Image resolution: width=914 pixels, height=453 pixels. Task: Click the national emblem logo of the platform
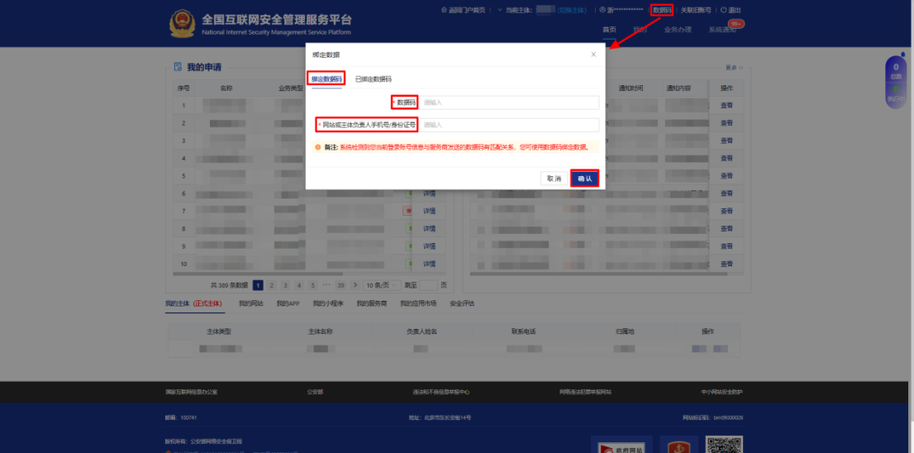coord(183,23)
